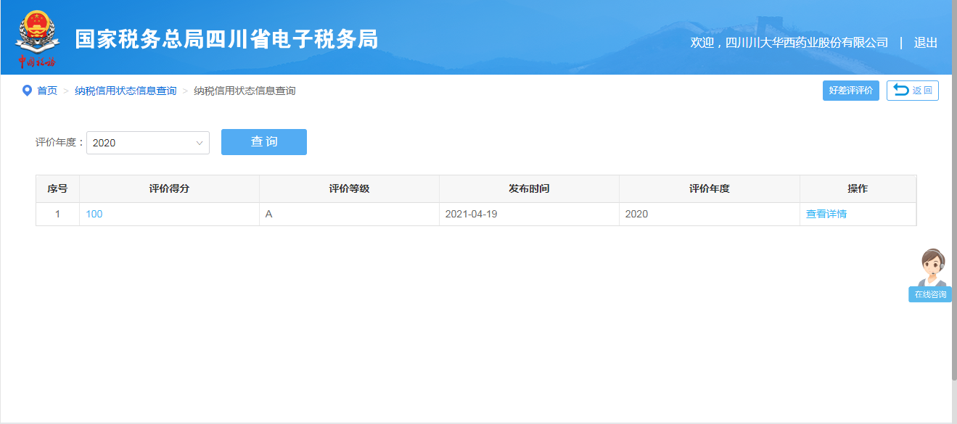Screen dimensions: 957x424
Task: Click the 操作 column header
Action: click(x=858, y=188)
